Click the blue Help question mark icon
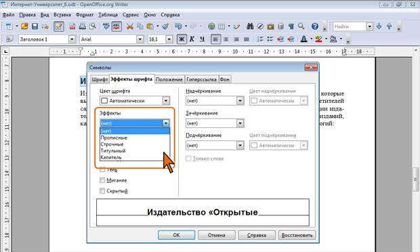 click(x=315, y=26)
